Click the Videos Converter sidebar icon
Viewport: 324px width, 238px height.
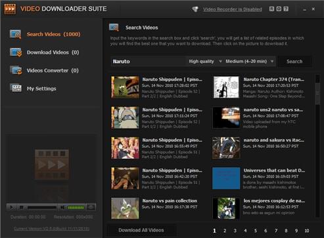16,70
